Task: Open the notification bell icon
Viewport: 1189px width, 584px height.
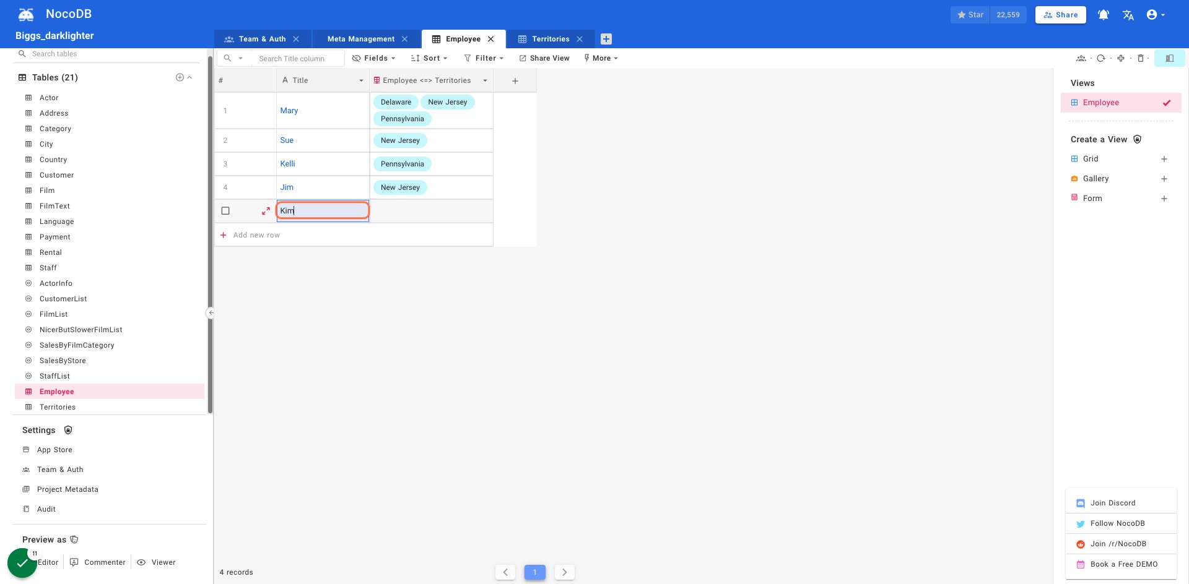Action: tap(1103, 15)
